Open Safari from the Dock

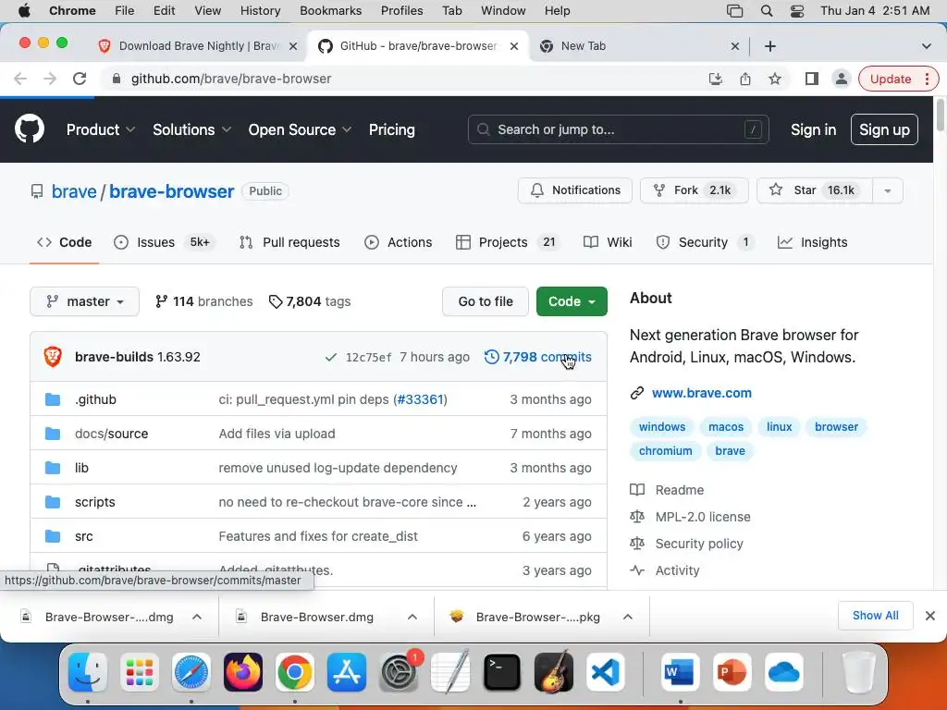point(191,672)
